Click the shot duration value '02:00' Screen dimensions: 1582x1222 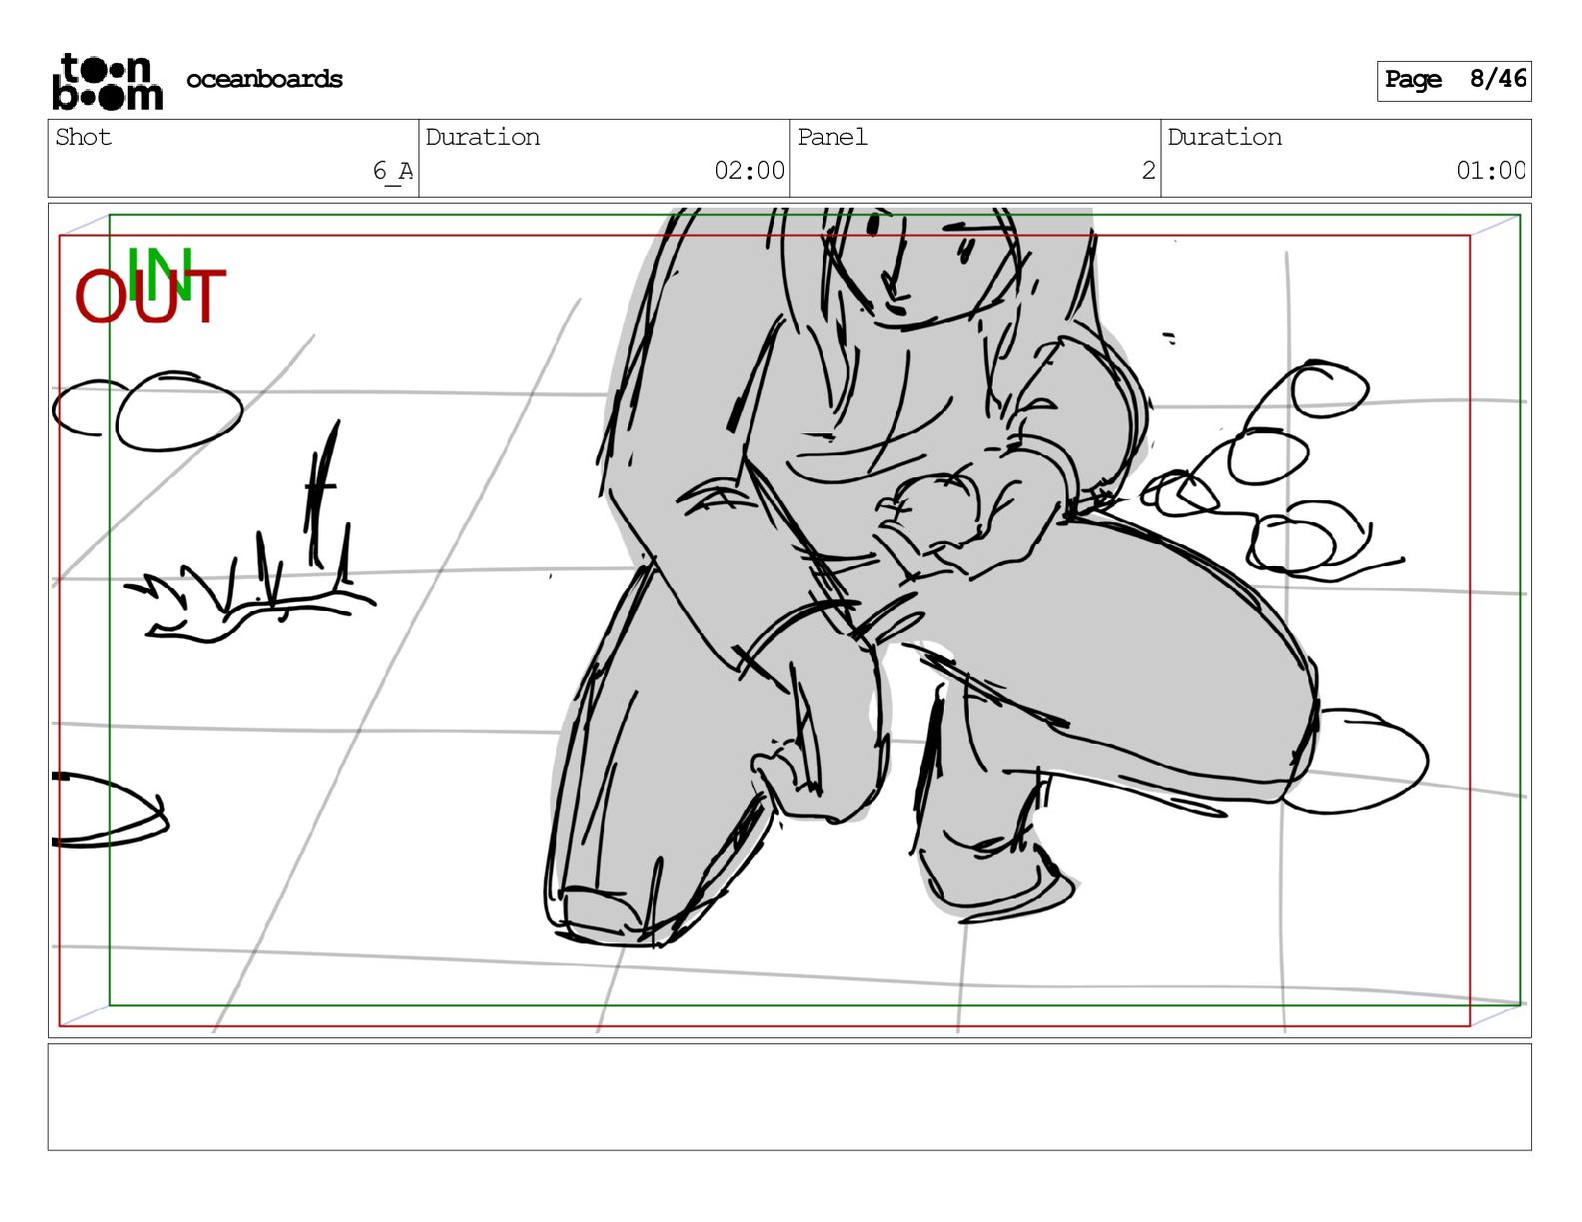tap(749, 171)
